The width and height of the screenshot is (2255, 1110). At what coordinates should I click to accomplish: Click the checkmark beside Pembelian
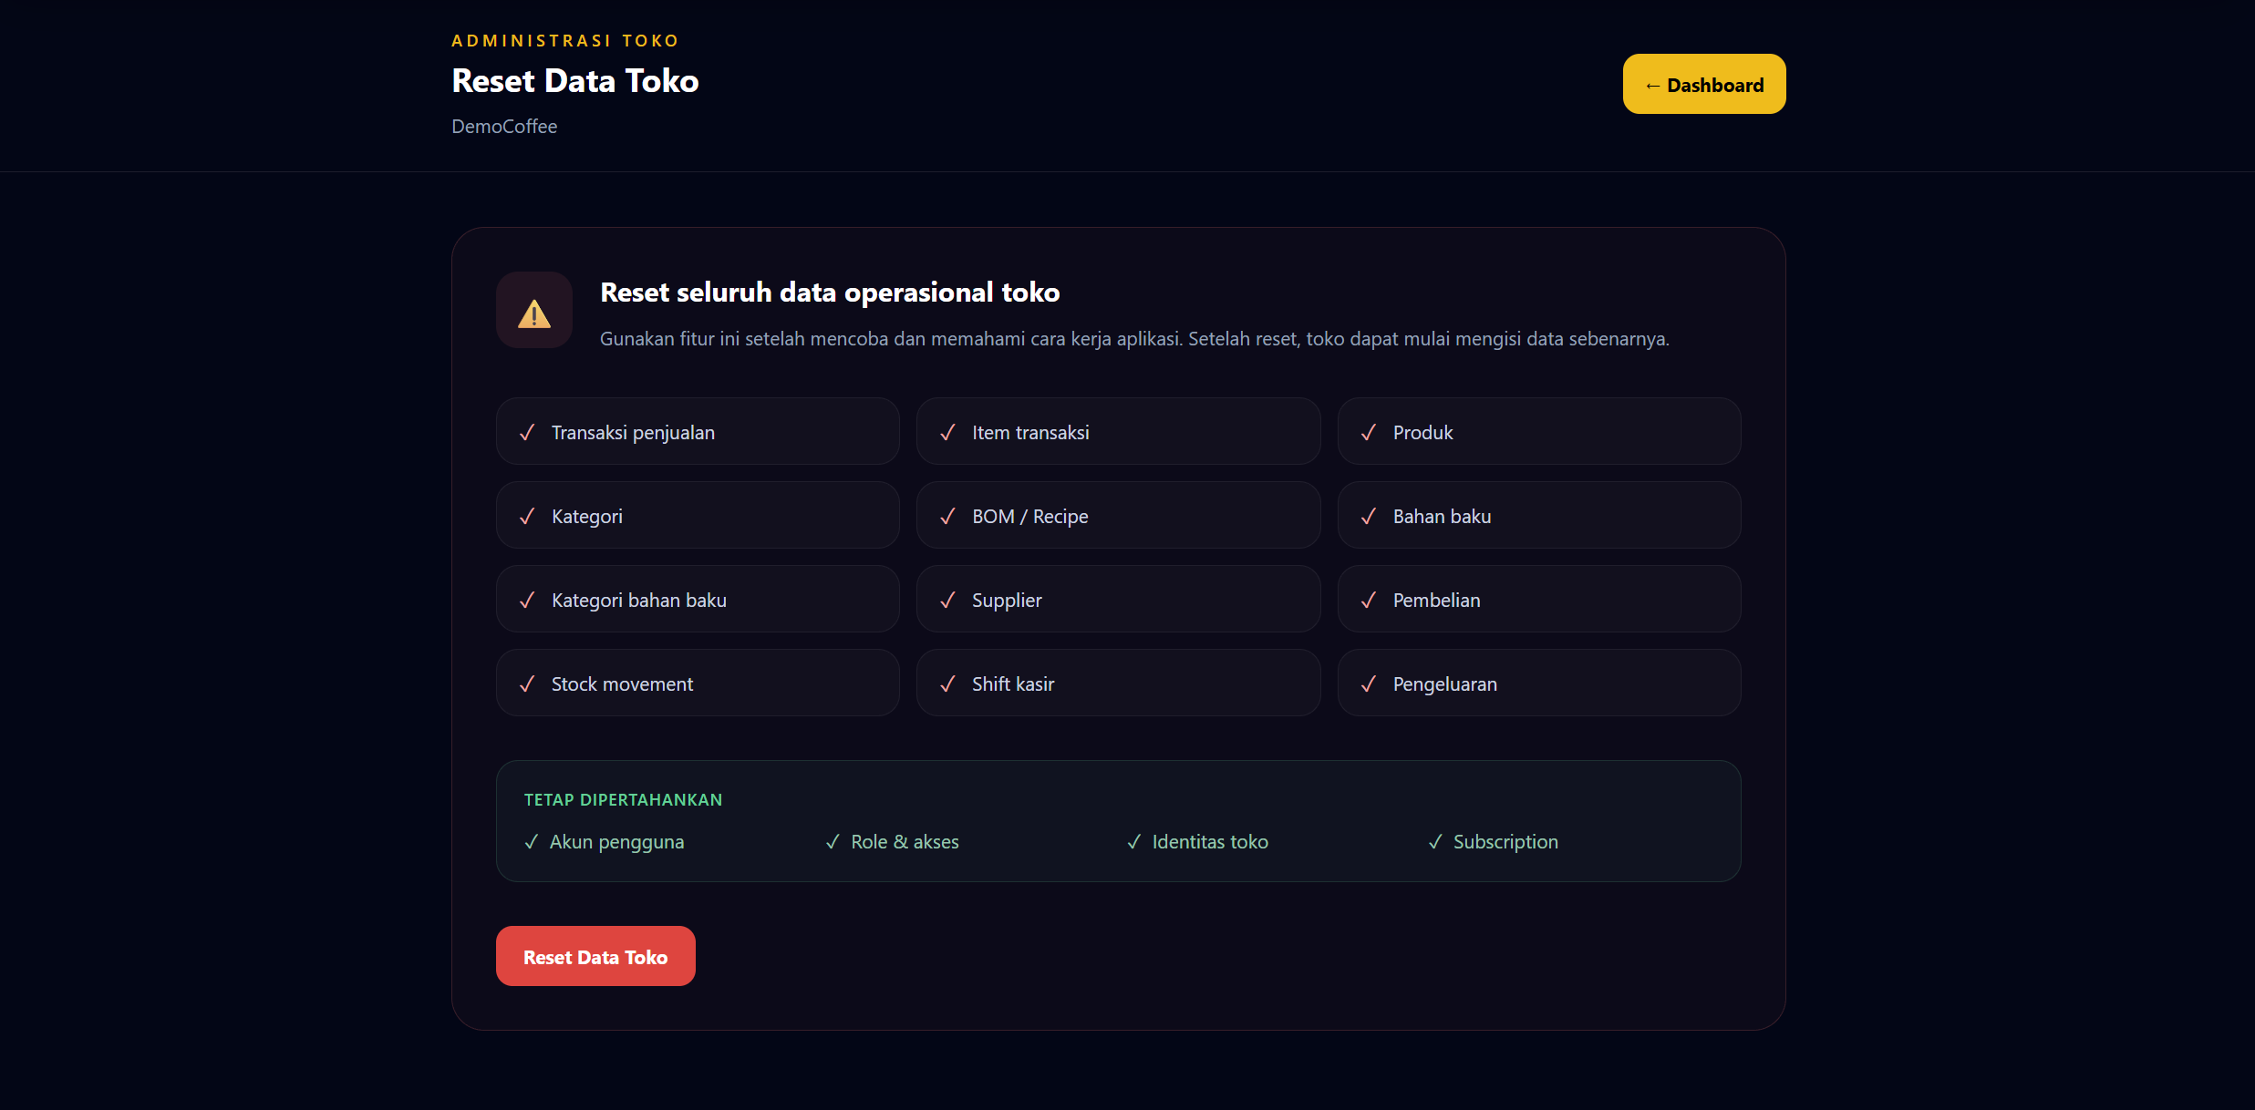(x=1369, y=600)
